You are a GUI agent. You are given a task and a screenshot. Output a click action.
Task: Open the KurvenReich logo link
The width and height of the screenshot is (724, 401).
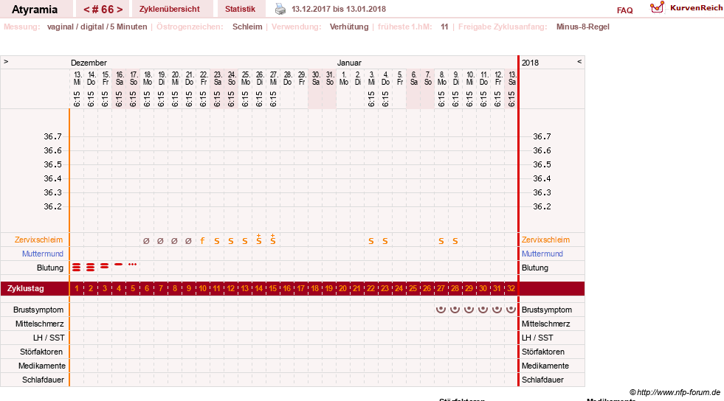coord(686,8)
